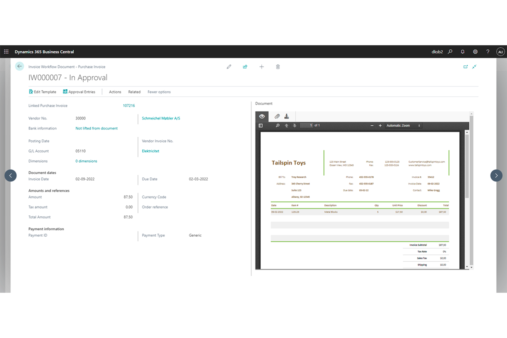Toggle the PDF sidebar panel icon

pyautogui.click(x=260, y=125)
